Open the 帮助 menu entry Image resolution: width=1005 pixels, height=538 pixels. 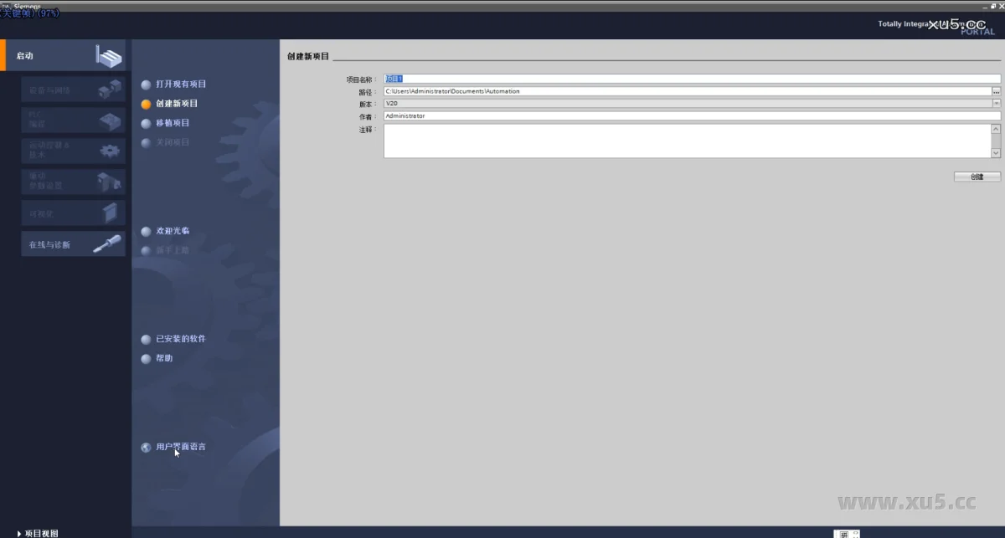(164, 358)
